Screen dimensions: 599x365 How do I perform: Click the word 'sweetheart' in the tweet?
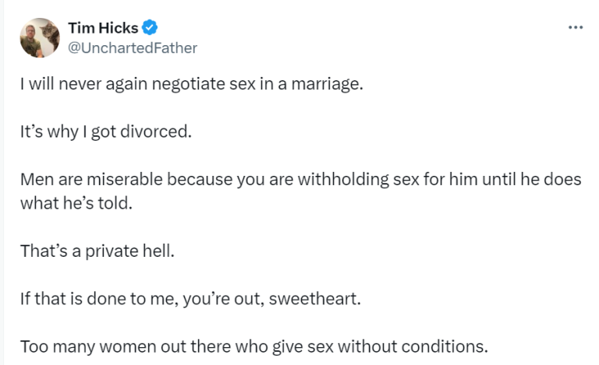(315, 298)
